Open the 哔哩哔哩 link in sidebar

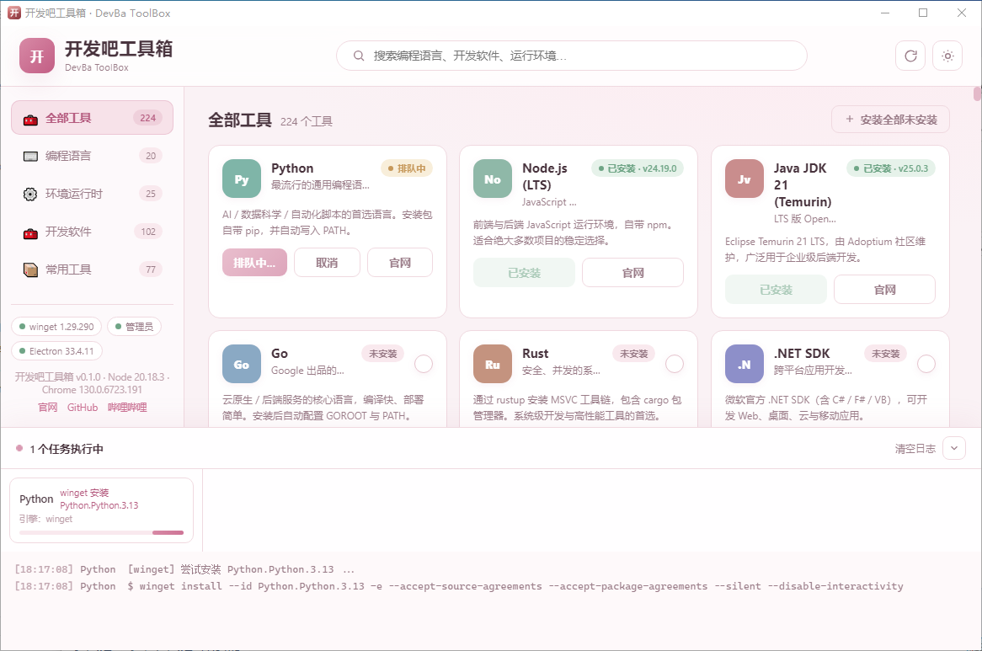127,408
